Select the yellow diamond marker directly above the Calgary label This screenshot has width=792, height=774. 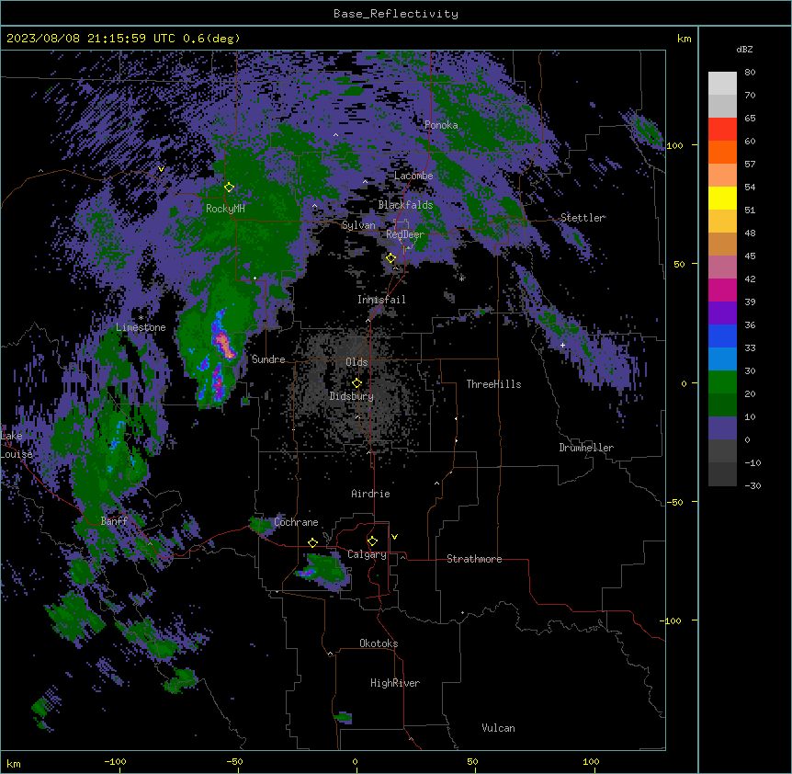point(372,541)
